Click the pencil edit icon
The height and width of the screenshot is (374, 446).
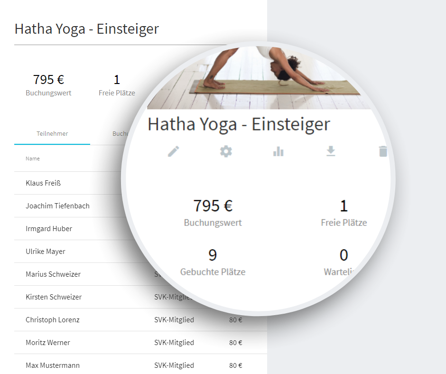(x=174, y=151)
